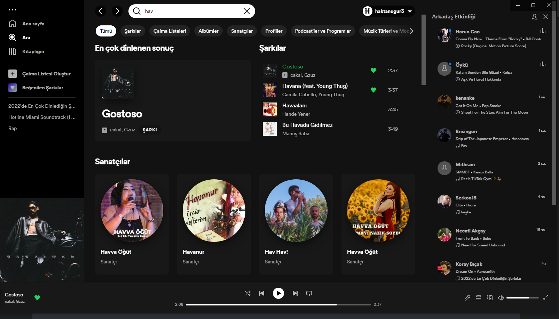Clear the search field with X
The height and width of the screenshot is (319, 559).
pyautogui.click(x=247, y=11)
